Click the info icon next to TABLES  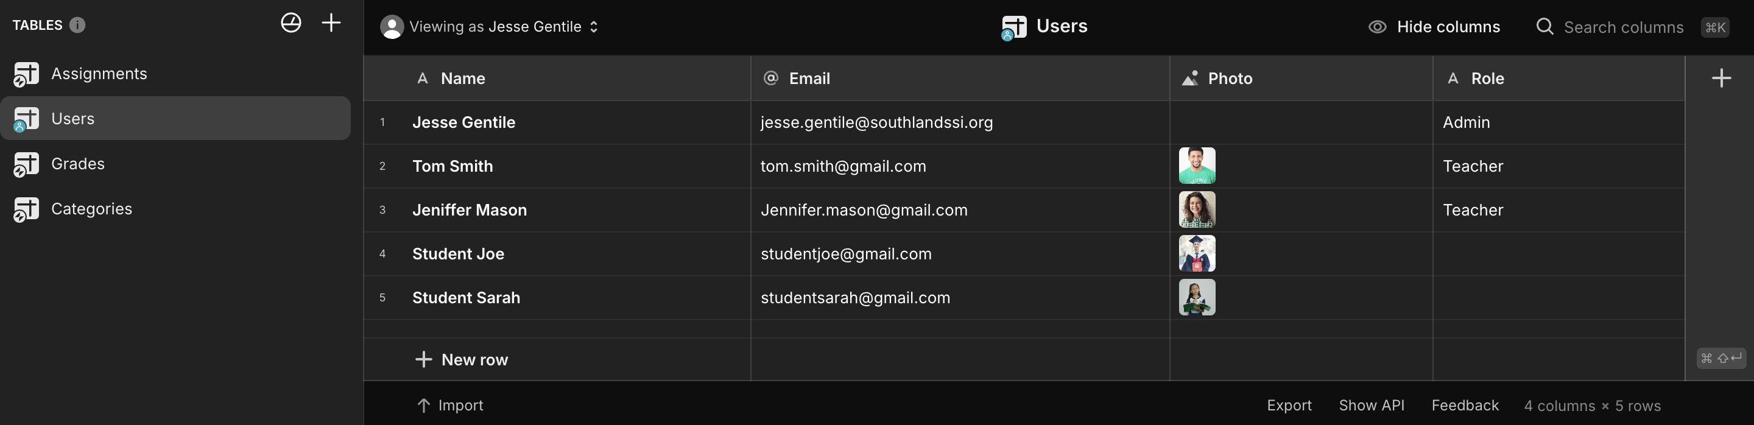[77, 25]
